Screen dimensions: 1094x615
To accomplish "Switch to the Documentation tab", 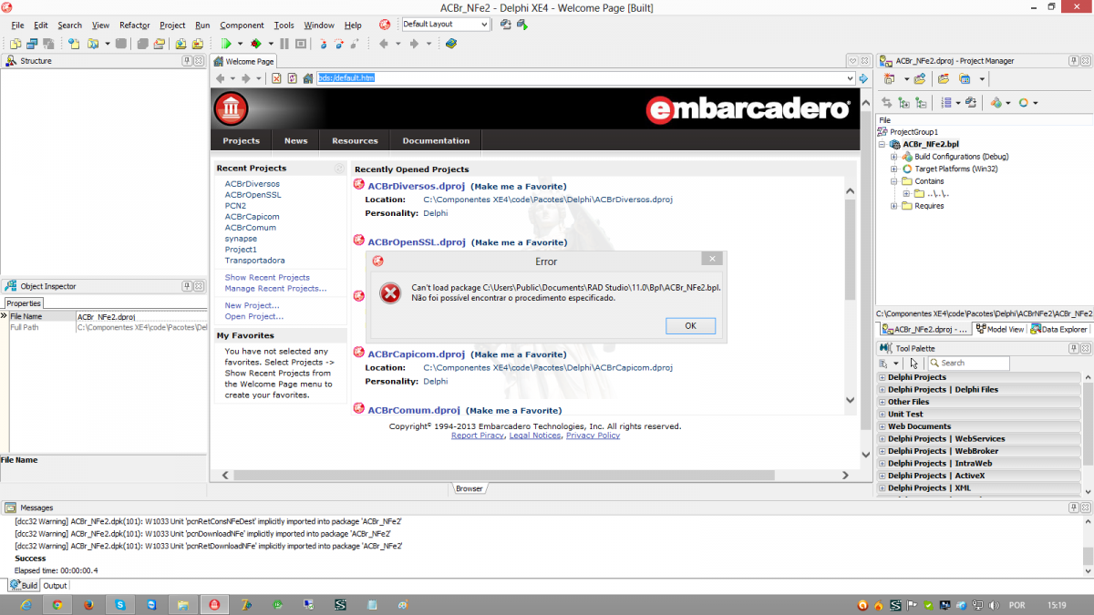I will pos(436,140).
